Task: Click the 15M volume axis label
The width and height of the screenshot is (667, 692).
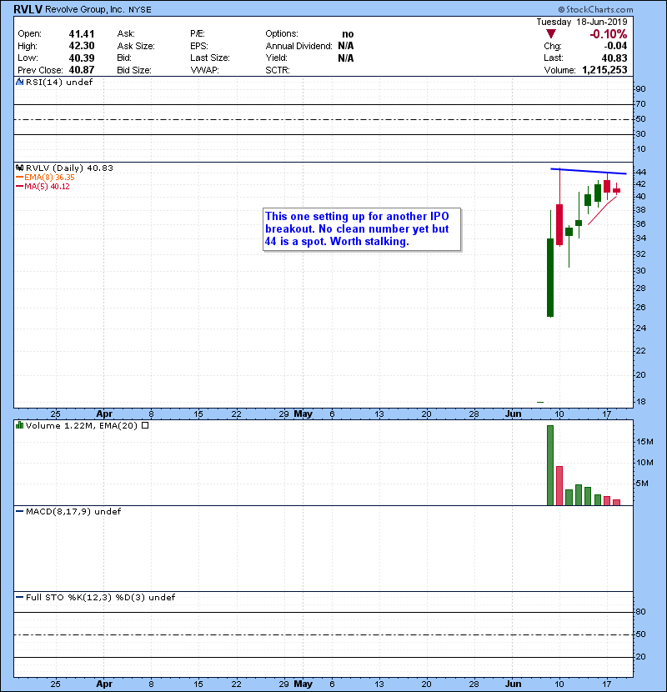Action: tap(644, 442)
